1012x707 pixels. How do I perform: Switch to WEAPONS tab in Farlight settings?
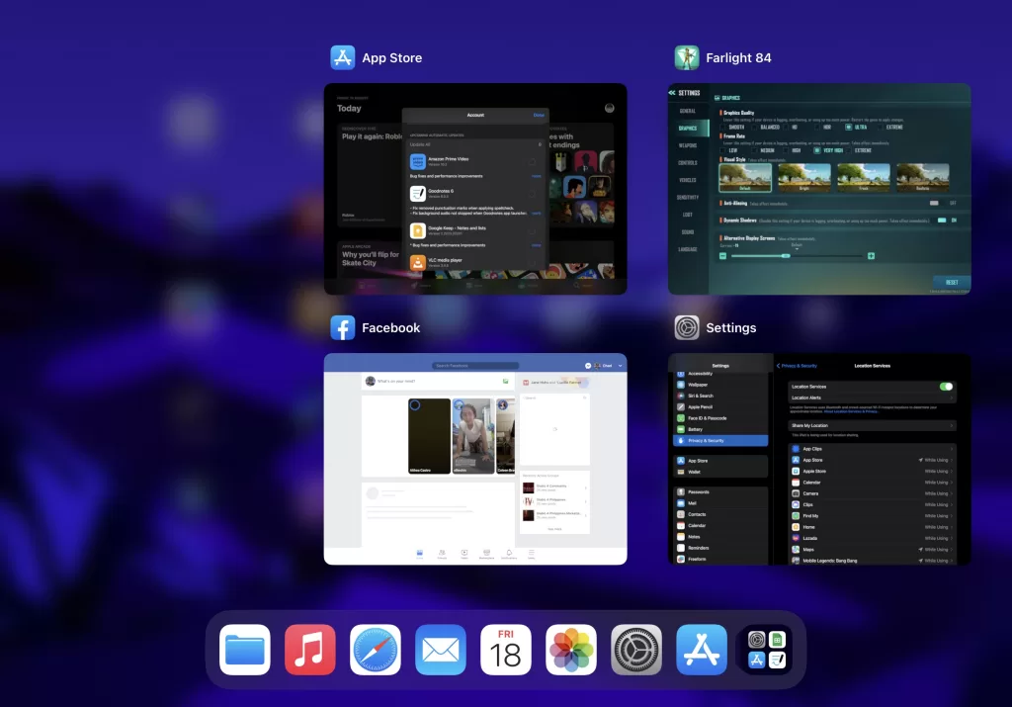click(x=688, y=145)
